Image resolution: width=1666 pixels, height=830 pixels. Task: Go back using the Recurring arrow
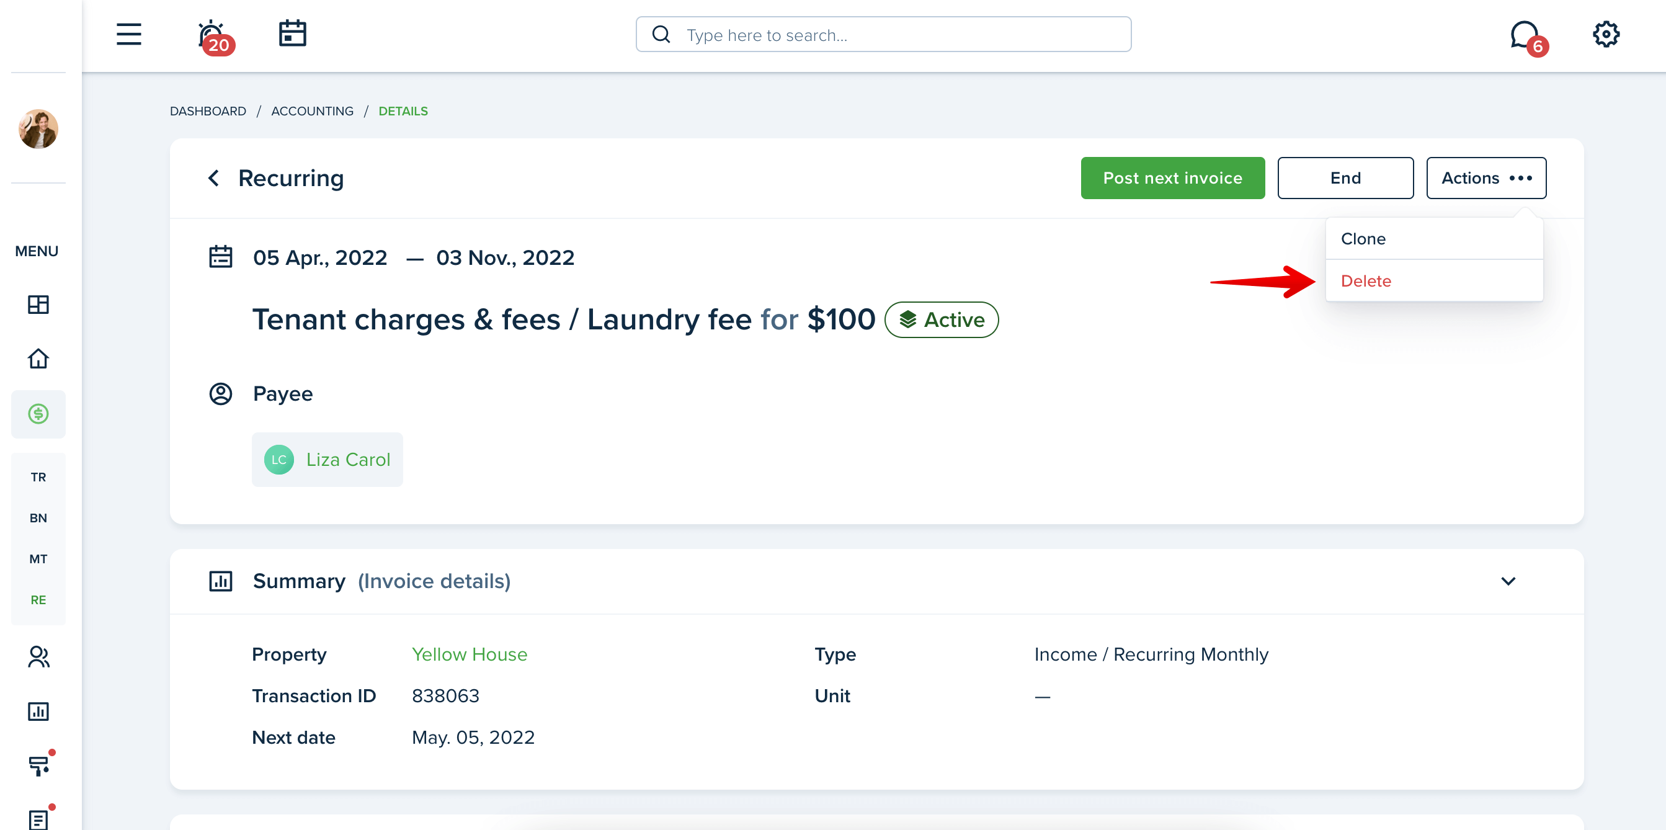214,178
